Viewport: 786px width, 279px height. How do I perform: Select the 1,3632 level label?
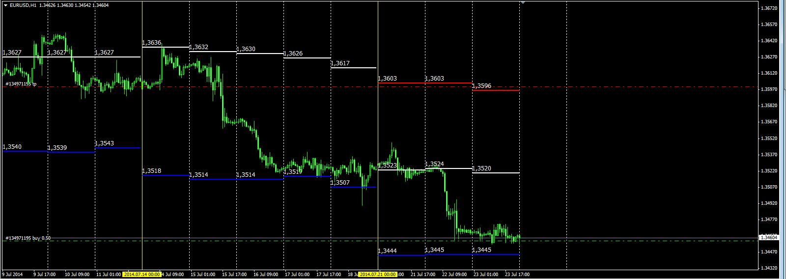[x=199, y=47]
